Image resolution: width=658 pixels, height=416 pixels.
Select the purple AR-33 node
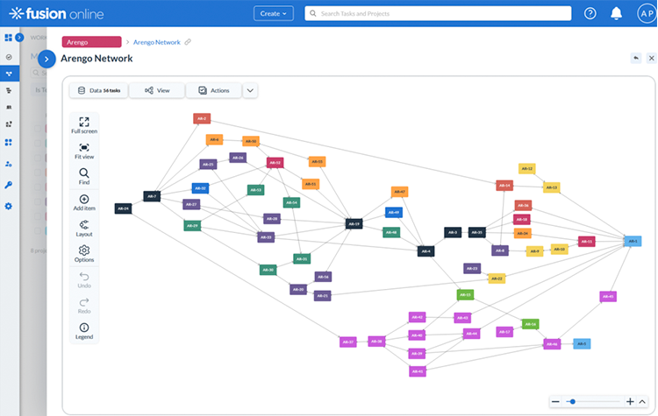tap(266, 237)
